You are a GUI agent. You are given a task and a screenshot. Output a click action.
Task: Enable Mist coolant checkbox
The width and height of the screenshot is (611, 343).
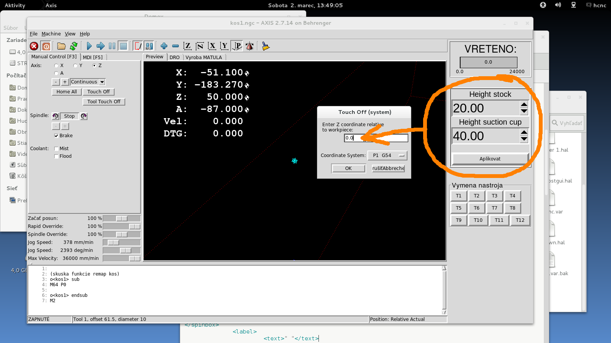(x=56, y=149)
